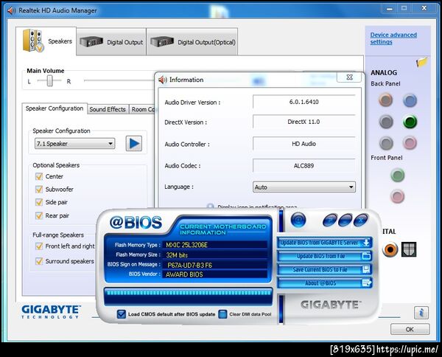Click the dark gray back panel jack
The image size is (442, 357).
coord(385,122)
